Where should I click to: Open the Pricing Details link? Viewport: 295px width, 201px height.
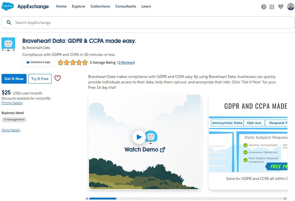tap(12, 103)
